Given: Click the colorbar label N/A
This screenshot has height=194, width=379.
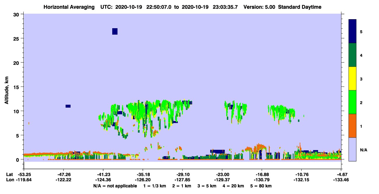Looking at the screenshot, I should 364,150.
